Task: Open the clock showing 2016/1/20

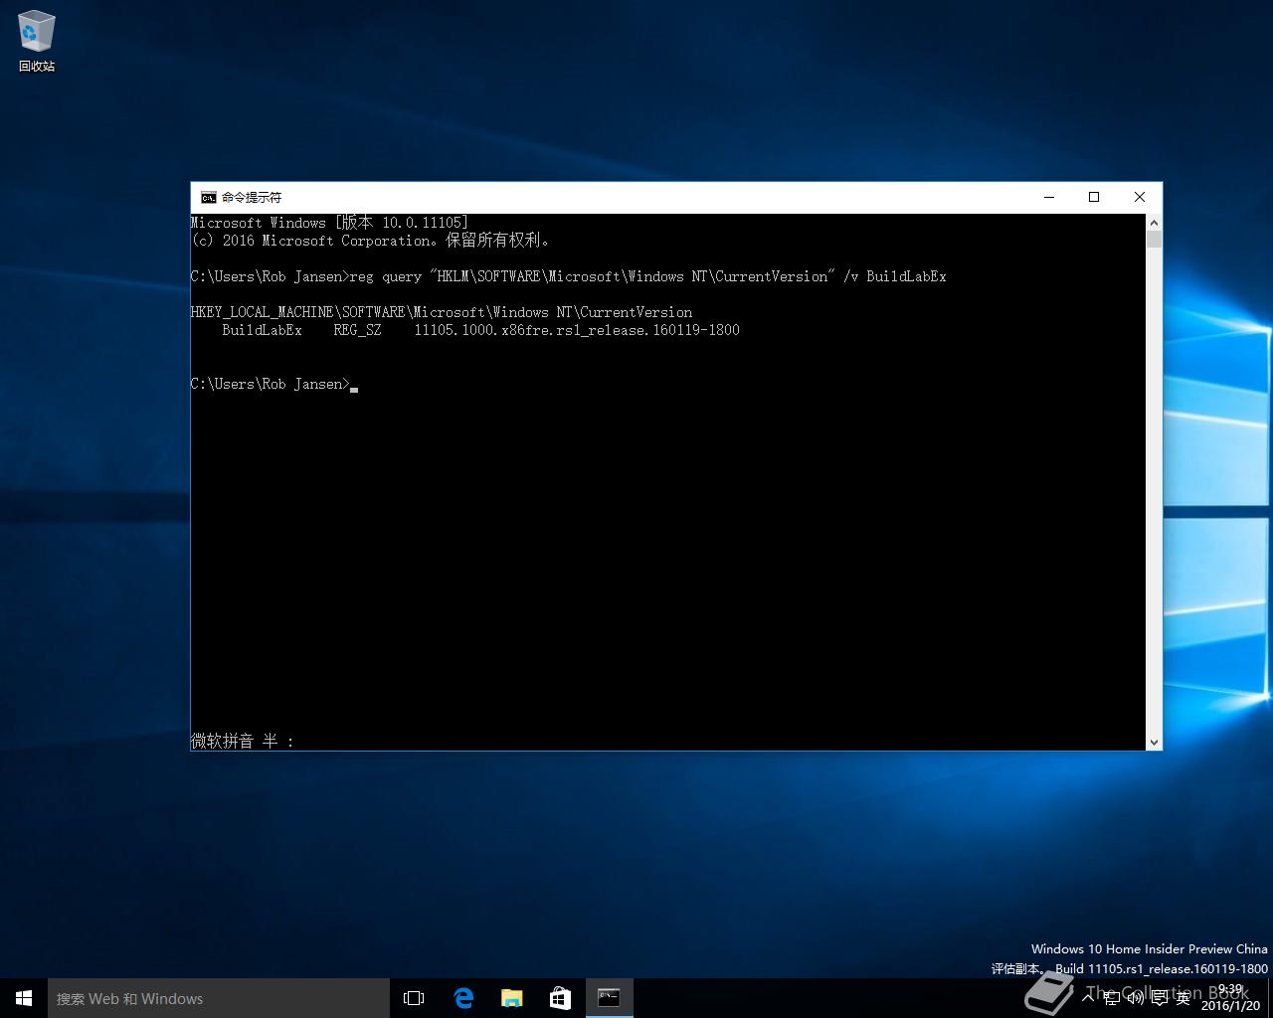Action: point(1230,997)
